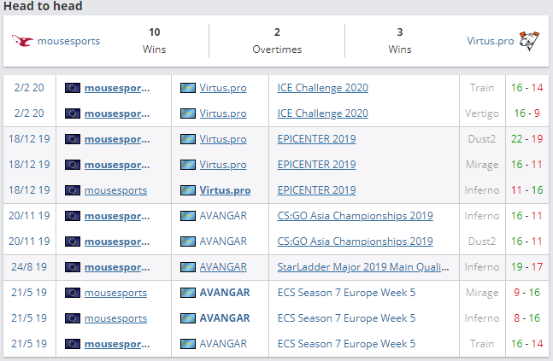Screen dimensions: 553x361
Task: Click the 24/8 19 match date
Action: tap(30, 267)
